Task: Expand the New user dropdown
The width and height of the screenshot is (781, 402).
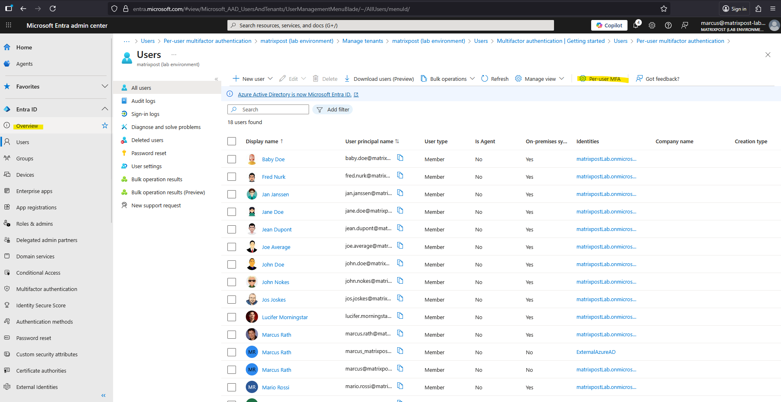Action: coord(270,79)
